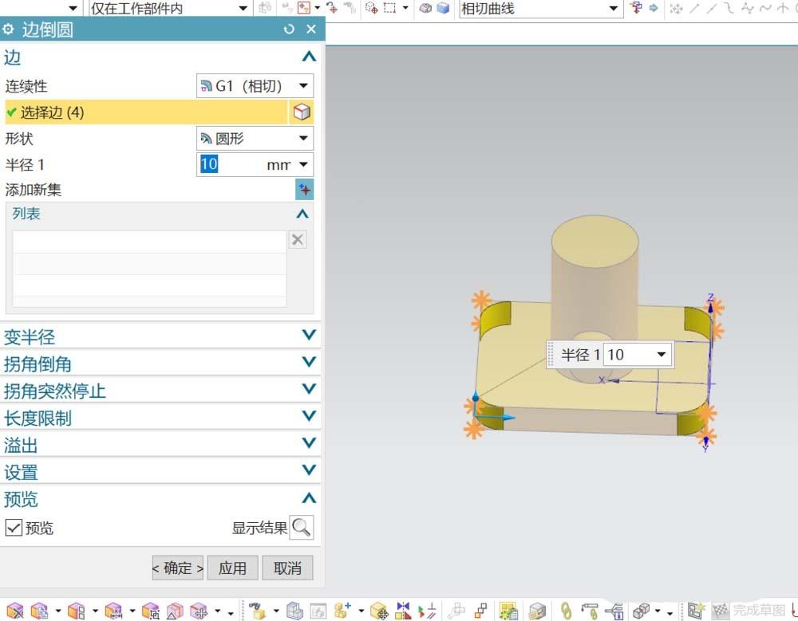Reset the 边倒圆 dialog with the circular arrow icon
The width and height of the screenshot is (798, 621).
tap(287, 29)
